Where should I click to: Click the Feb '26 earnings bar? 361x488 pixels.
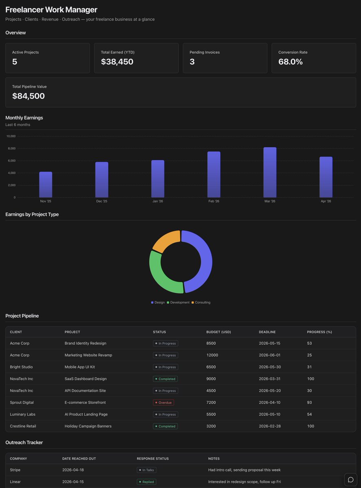(x=214, y=174)
